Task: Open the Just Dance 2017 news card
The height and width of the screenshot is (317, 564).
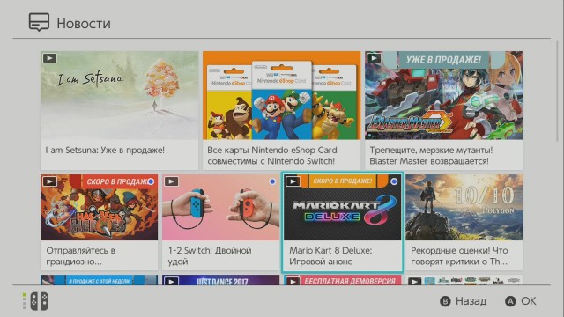Action: 221,280
